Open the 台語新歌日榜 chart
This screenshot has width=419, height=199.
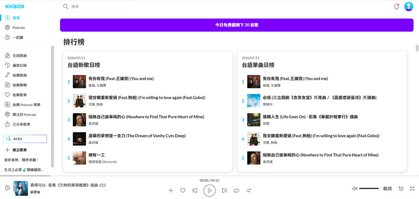tap(84, 65)
